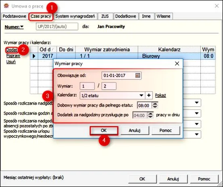This screenshot has width=223, height=187.
Task: Close the Umowa o pracę window
Action: [217, 6]
